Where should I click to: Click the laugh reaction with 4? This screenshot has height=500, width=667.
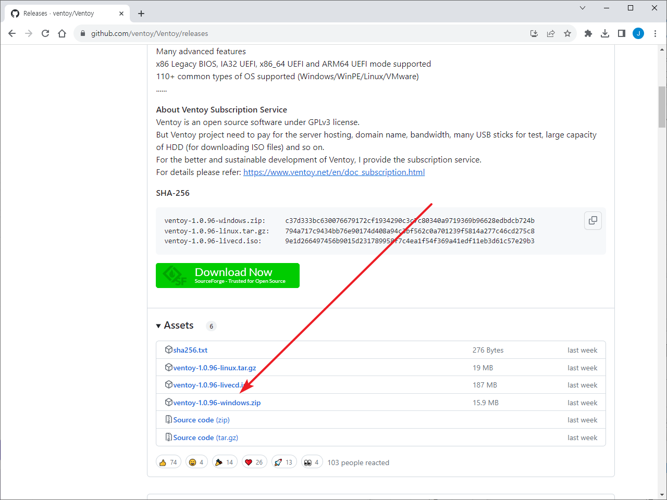pos(197,463)
